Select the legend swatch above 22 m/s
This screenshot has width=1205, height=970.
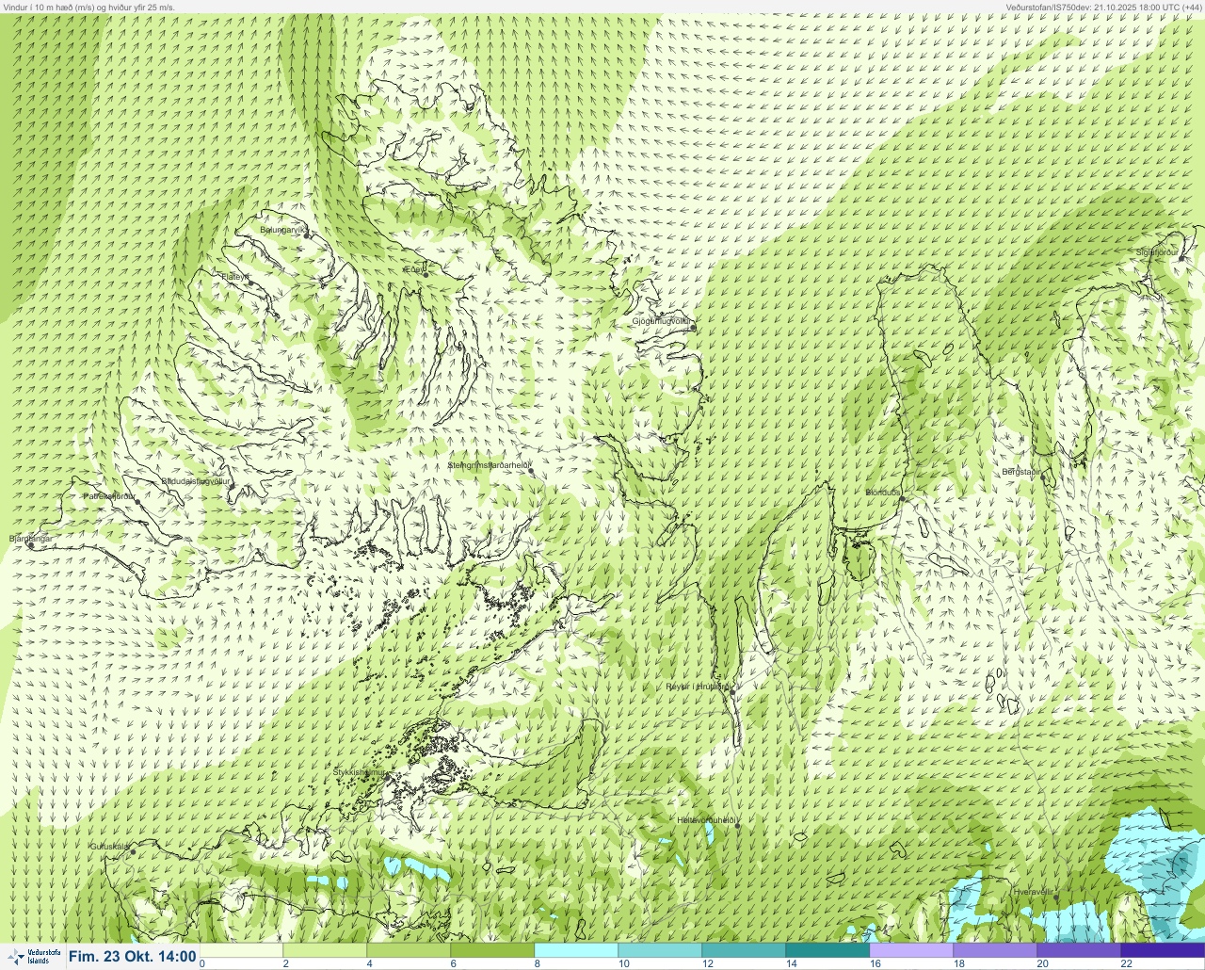tap(1163, 950)
